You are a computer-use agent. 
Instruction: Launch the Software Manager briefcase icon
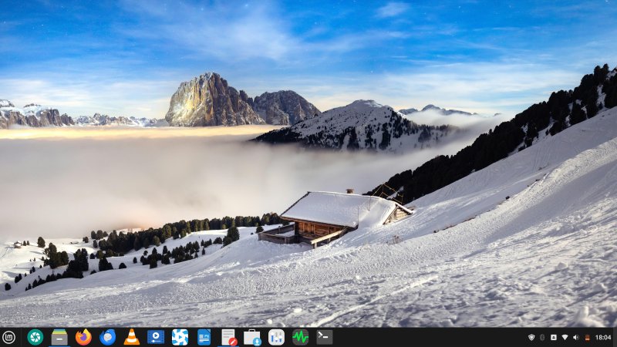pos(252,337)
